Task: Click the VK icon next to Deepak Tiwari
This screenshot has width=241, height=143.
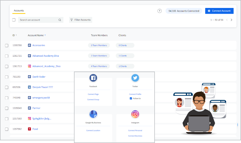Action: tap(29, 87)
